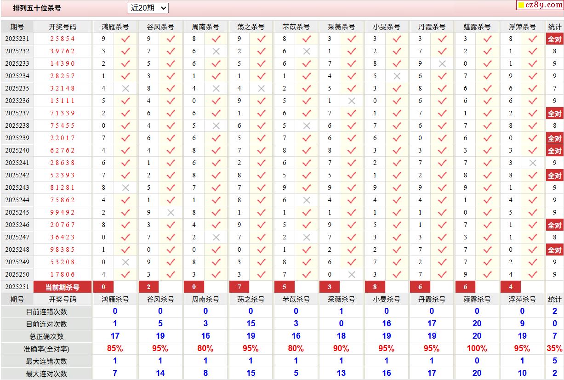
Task: Open the 近20期 period range dropdown
Action: pyautogui.click(x=148, y=8)
